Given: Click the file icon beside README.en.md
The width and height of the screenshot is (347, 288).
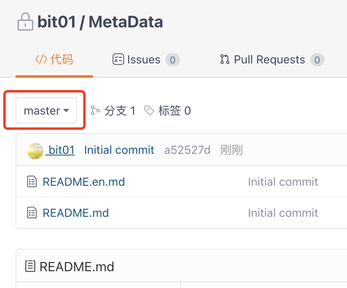Looking at the screenshot, I should coord(32,182).
